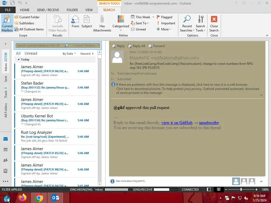Open Search Tools menu
271x203 pixels.
pyautogui.click(x=200, y=24)
